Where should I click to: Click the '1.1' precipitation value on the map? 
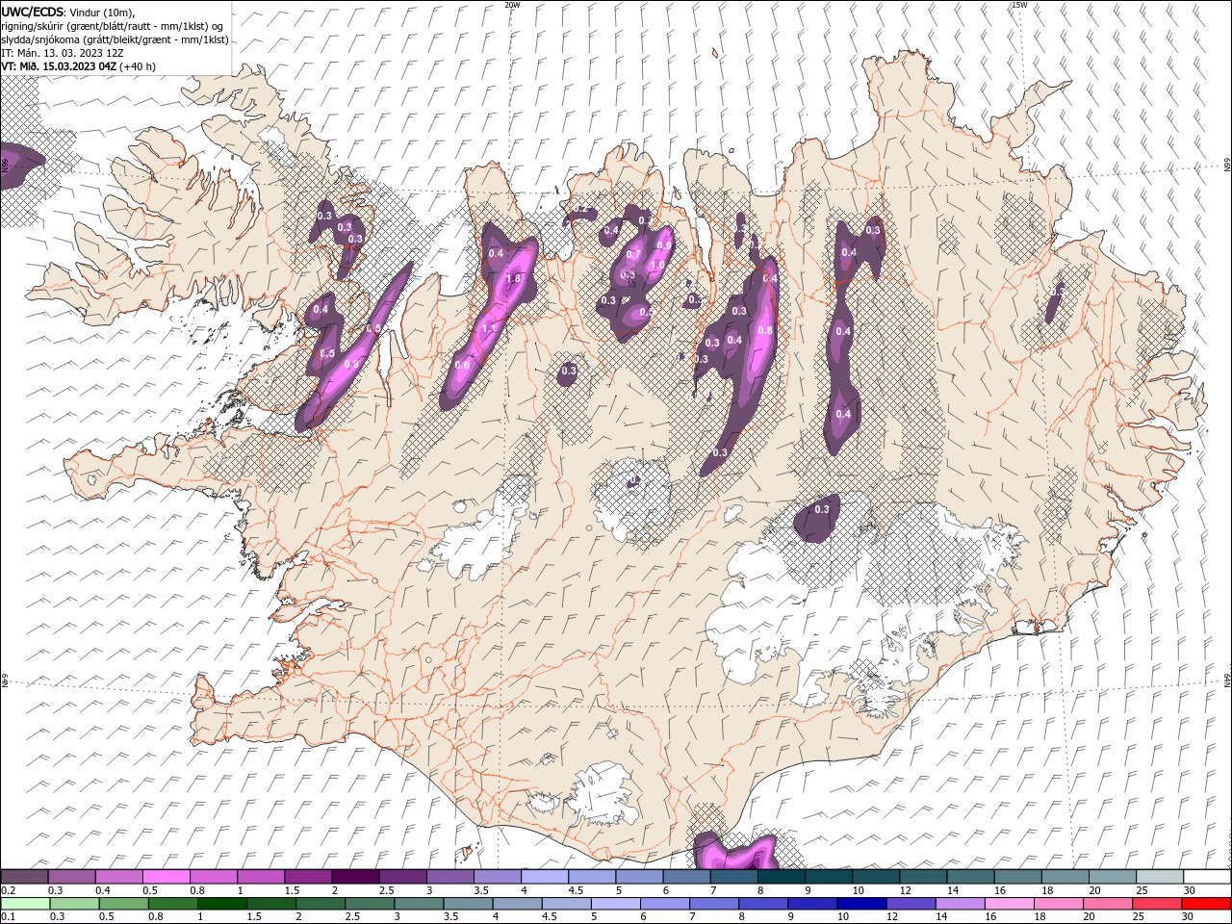[x=488, y=329]
